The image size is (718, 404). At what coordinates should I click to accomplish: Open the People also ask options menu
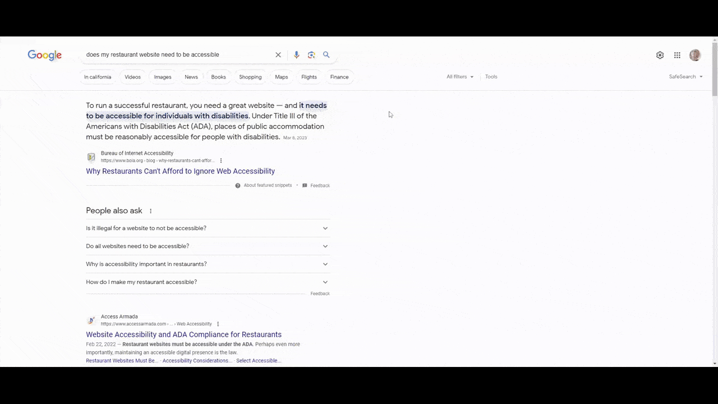coord(150,211)
